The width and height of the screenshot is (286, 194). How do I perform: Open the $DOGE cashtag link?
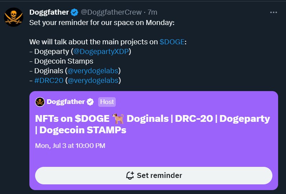pos(172,42)
